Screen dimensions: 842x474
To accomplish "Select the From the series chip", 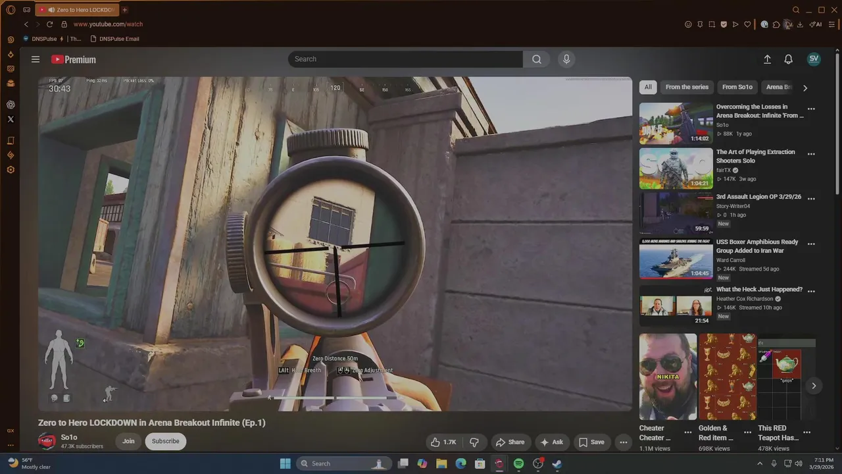I will (687, 87).
